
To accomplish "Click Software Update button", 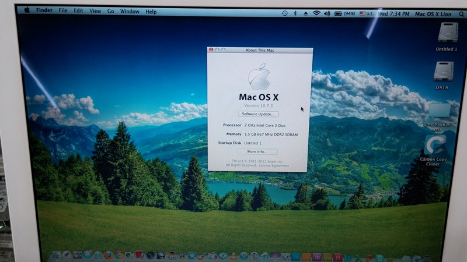I will pos(258,114).
